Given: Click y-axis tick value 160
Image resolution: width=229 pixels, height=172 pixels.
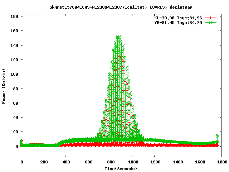Looking at the screenshot, I should pyautogui.click(x=14, y=31).
